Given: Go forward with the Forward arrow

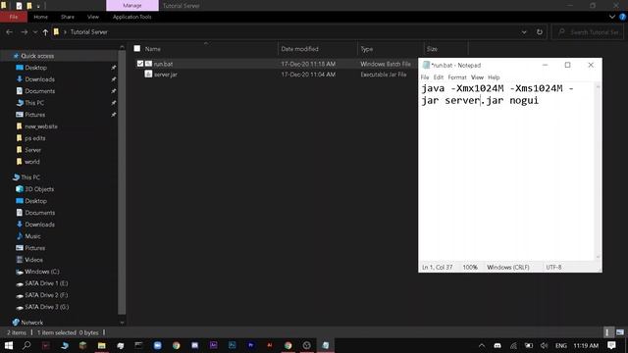Looking at the screenshot, I should [x=24, y=32].
